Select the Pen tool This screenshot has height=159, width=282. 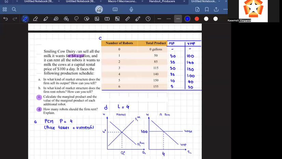pos(25,19)
